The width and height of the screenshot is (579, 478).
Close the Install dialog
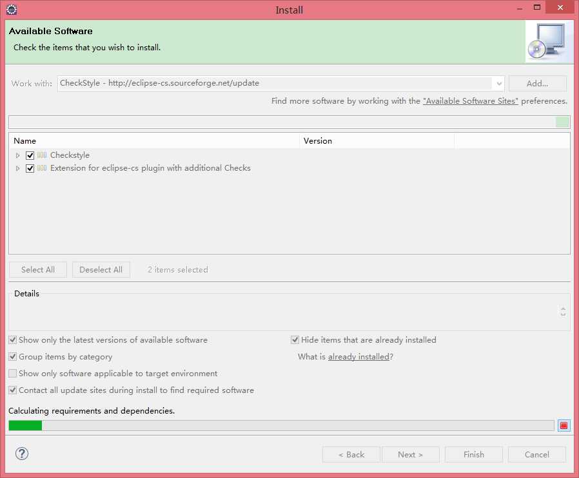click(x=560, y=7)
